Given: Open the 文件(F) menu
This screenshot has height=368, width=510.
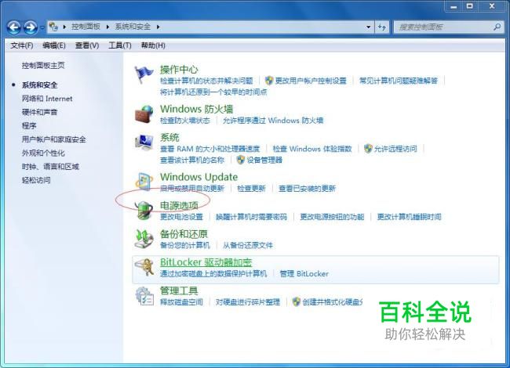Looking at the screenshot, I should (x=22, y=45).
